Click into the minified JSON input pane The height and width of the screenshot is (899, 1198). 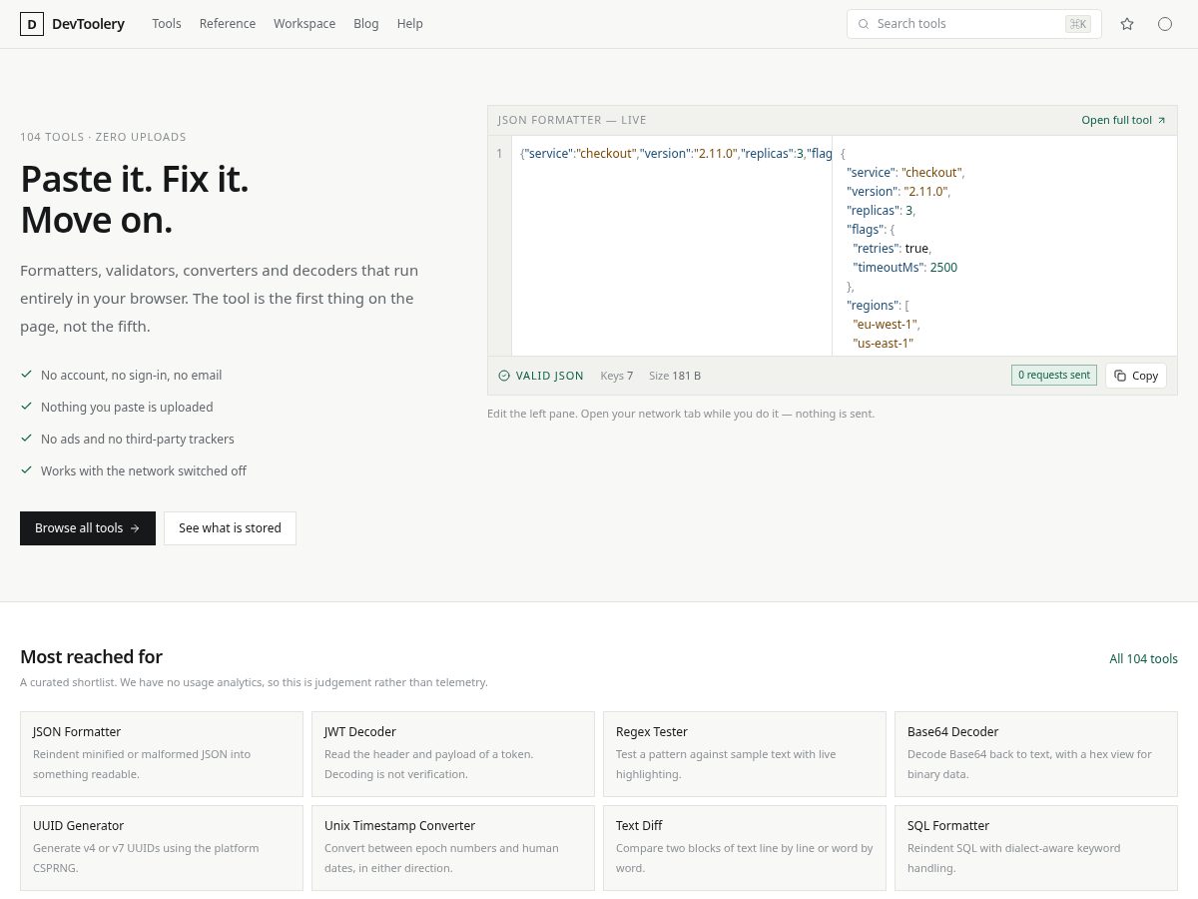672,246
